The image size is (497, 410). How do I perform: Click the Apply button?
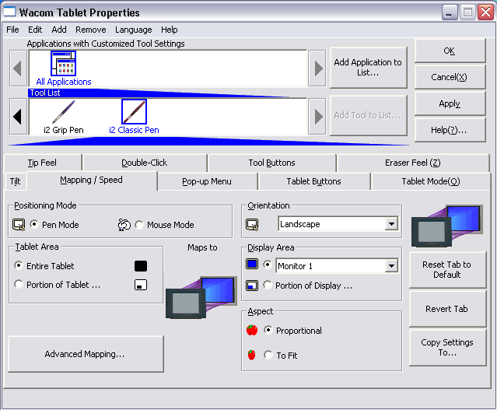pyautogui.click(x=450, y=103)
